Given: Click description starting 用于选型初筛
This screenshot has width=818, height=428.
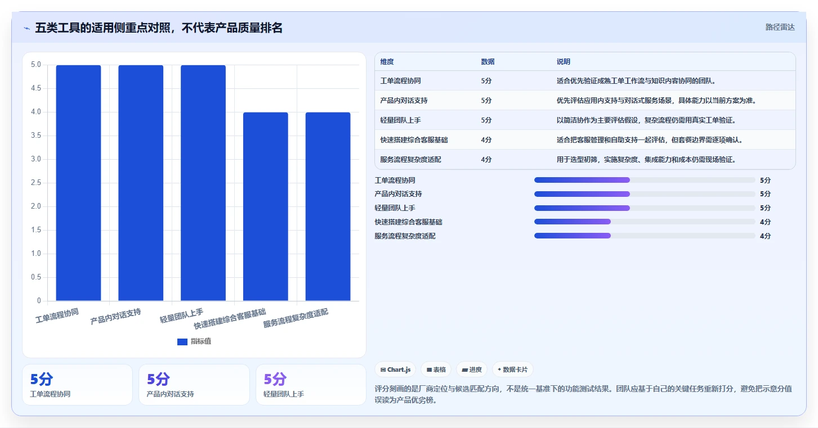Looking at the screenshot, I should coord(646,160).
